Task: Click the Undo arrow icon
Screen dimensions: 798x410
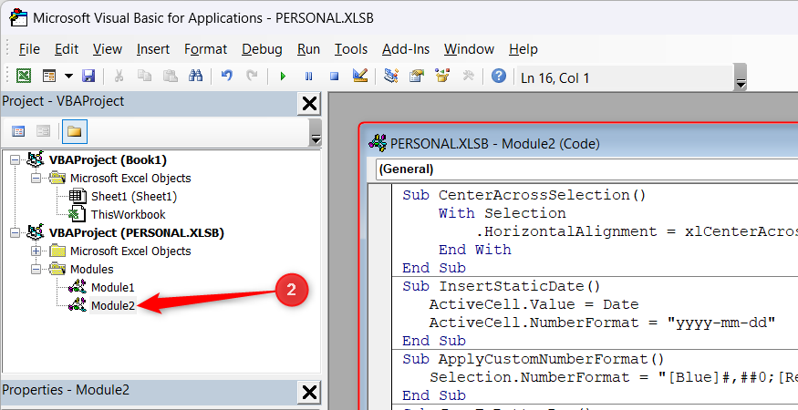Action: pos(227,77)
